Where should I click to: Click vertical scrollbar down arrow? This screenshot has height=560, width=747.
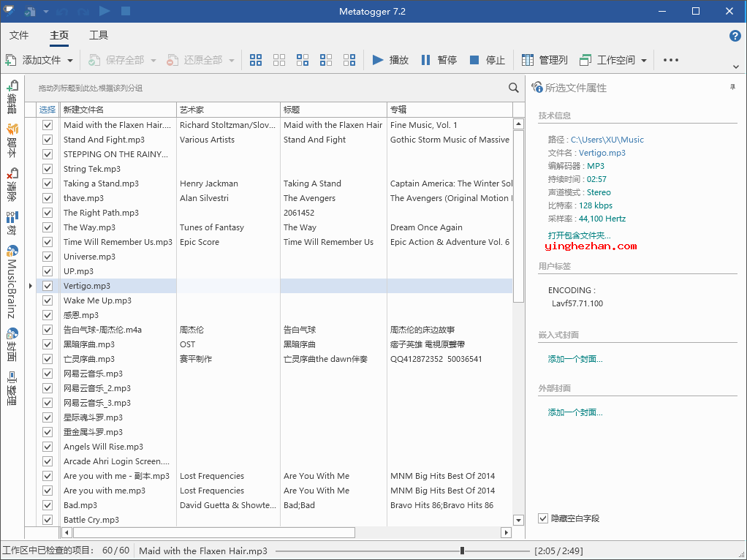click(x=518, y=520)
